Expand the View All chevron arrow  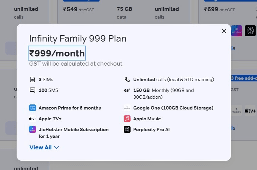(x=57, y=147)
